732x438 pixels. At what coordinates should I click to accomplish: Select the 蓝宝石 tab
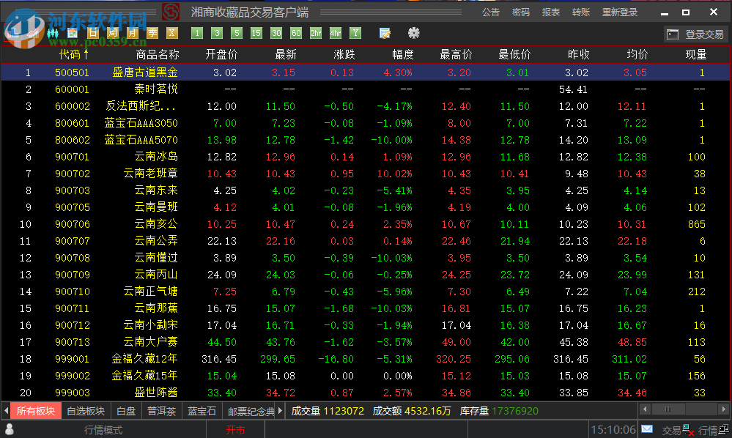click(202, 411)
